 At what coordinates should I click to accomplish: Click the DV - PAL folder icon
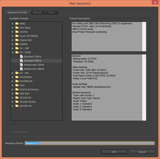[x=17, y=73]
